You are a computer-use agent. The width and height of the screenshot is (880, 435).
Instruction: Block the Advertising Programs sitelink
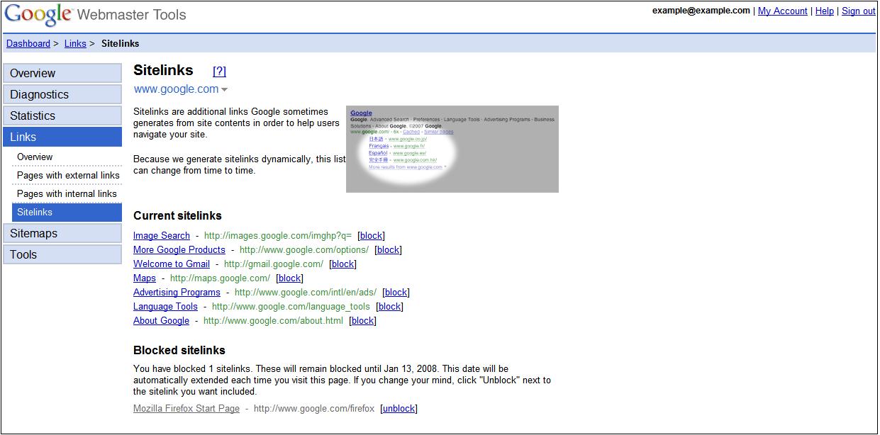point(396,293)
